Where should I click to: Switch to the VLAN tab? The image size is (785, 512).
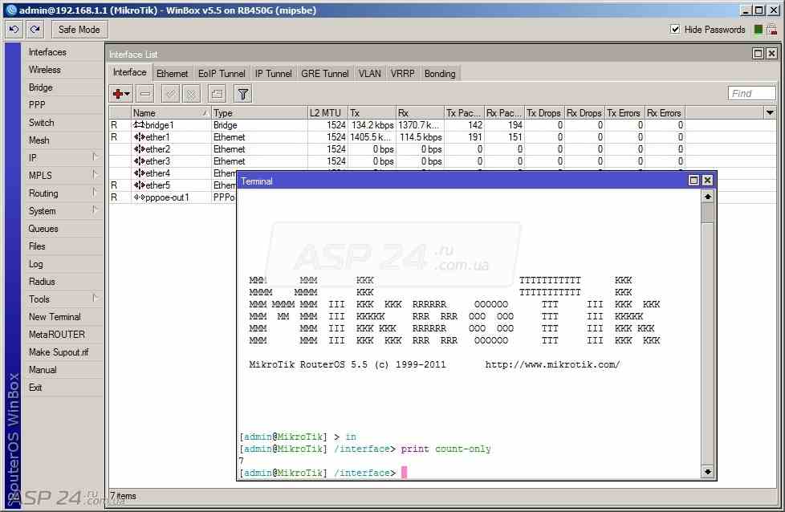point(369,73)
